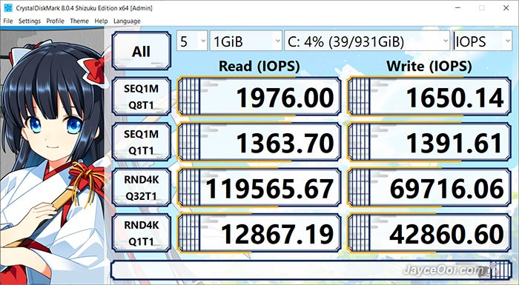The image size is (519, 285).
Task: Click the empty comment field at the bottom
Action: pyautogui.click(x=311, y=269)
